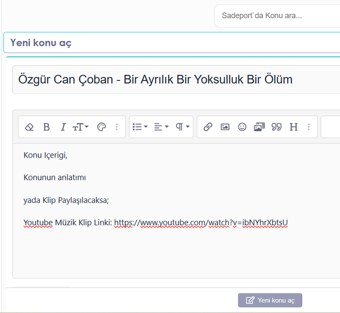This screenshot has width=340, height=313.
Task: Open the emoji smiley picker
Action: point(242,127)
